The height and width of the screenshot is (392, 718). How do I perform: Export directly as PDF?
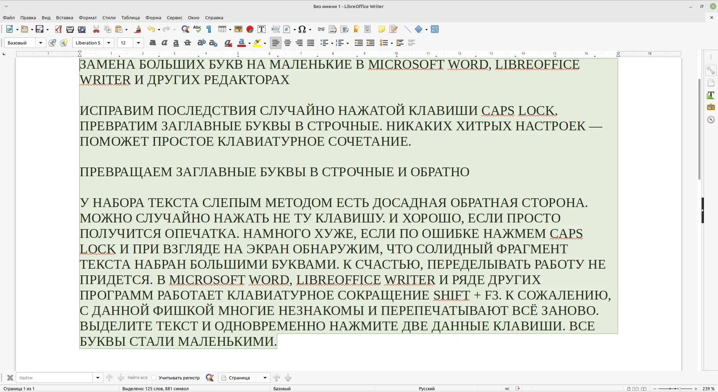point(59,29)
